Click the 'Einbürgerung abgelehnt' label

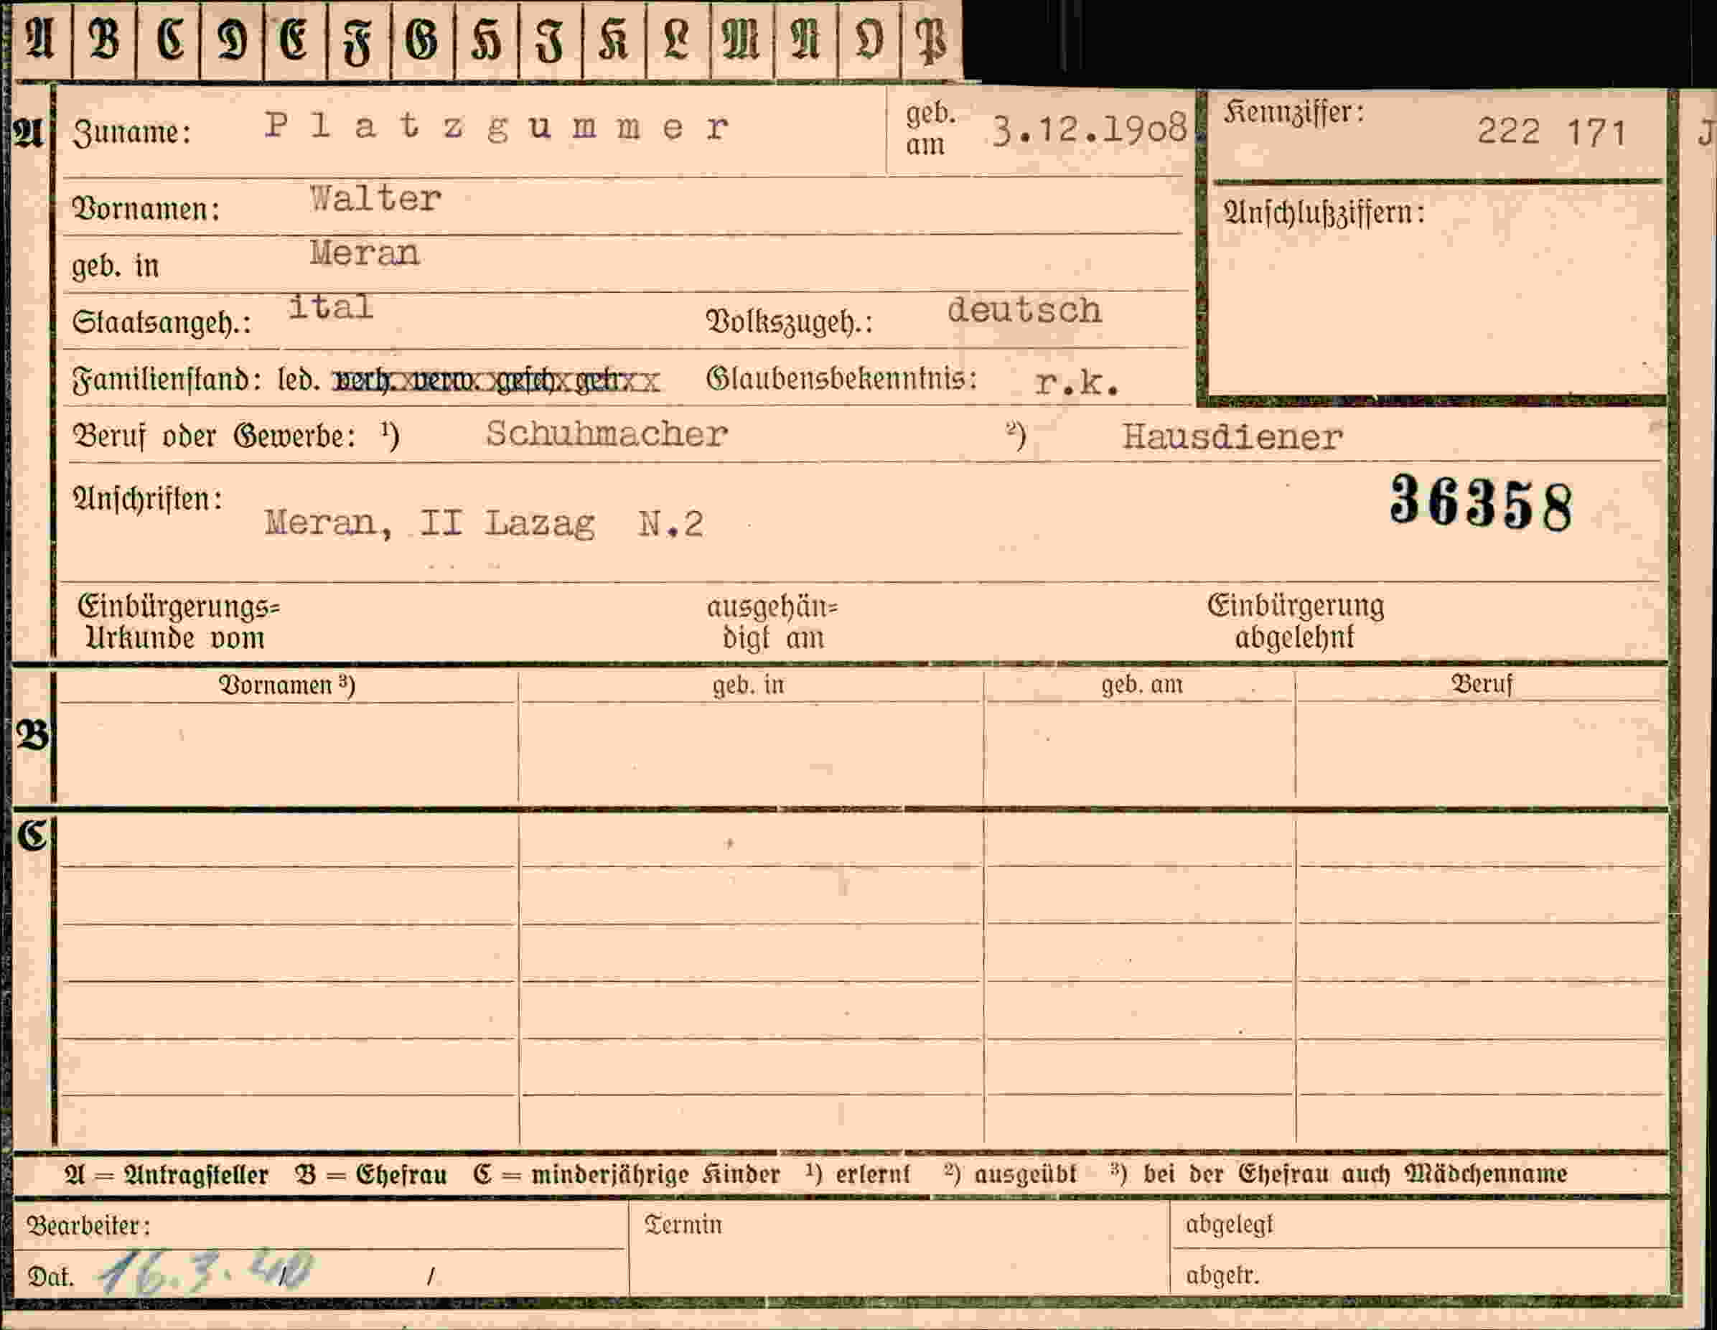click(x=1295, y=621)
